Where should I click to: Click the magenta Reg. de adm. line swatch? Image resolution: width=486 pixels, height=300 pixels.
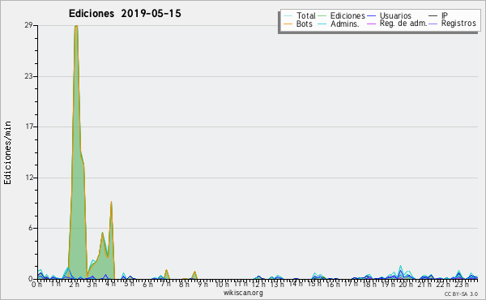pyautogui.click(x=371, y=24)
